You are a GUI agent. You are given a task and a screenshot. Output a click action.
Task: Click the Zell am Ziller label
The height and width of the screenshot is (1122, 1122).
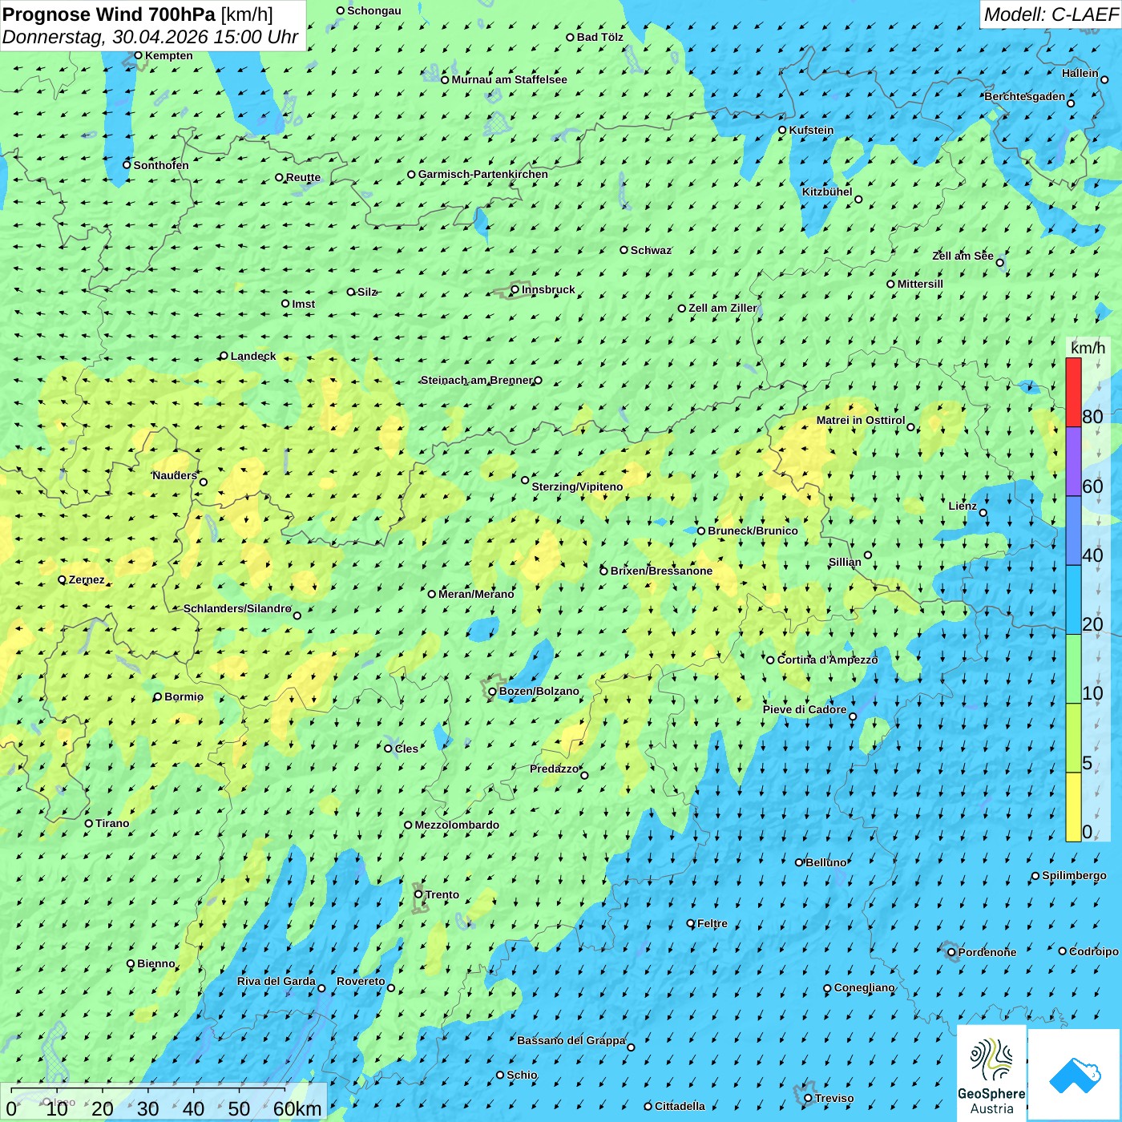point(722,308)
